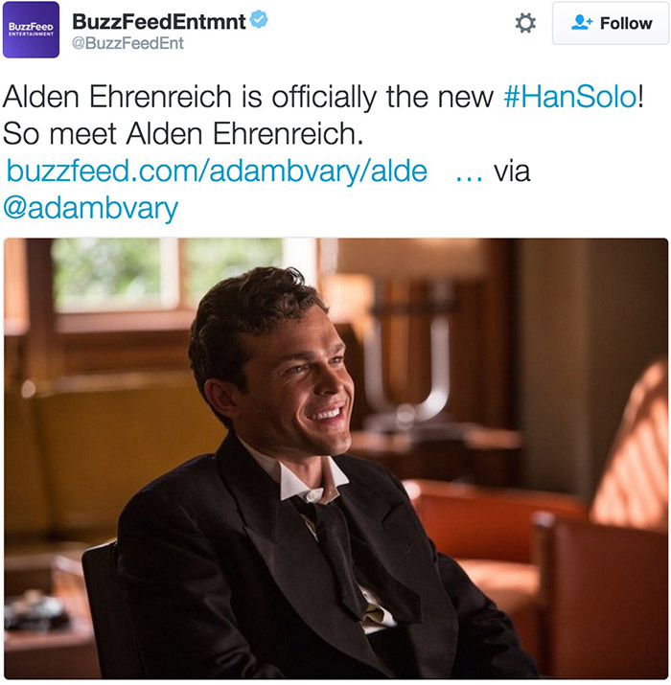Open the BuzzFeedEntmnt profile name
This screenshot has height=685, width=671.
(159, 22)
